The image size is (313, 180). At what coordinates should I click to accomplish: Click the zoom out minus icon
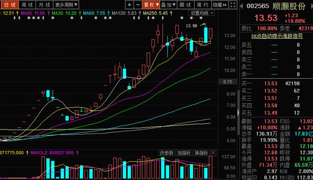click(x=137, y=5)
